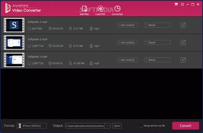203x133 pixels.
Task: Open audio track dropdown for Softpedia 2.mp4
Action: 128,43
